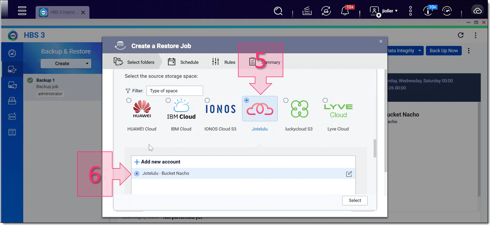Go to the Select folders step

tap(134, 62)
